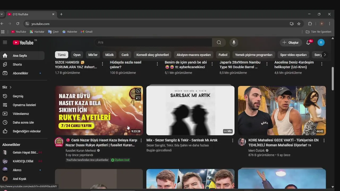Select the Canlı filter chip
This screenshot has width=340, height=191.
pos(125,55)
